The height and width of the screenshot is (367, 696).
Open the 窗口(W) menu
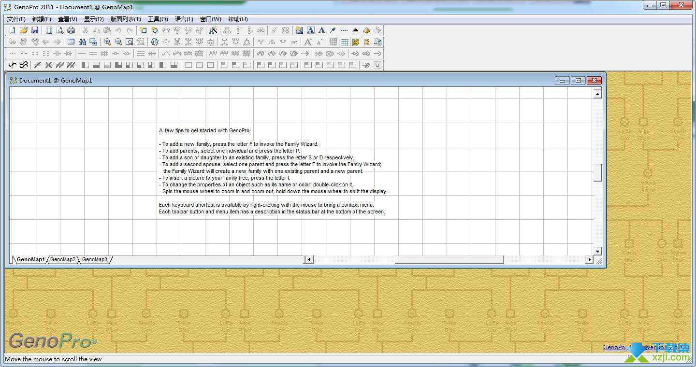[211, 19]
